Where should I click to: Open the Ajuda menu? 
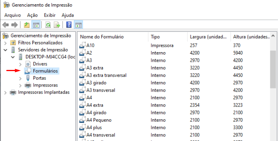(68, 15)
